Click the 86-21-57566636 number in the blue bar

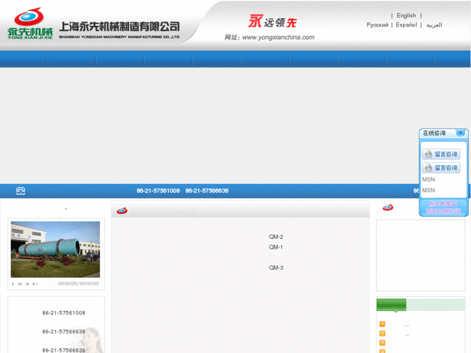tap(207, 191)
